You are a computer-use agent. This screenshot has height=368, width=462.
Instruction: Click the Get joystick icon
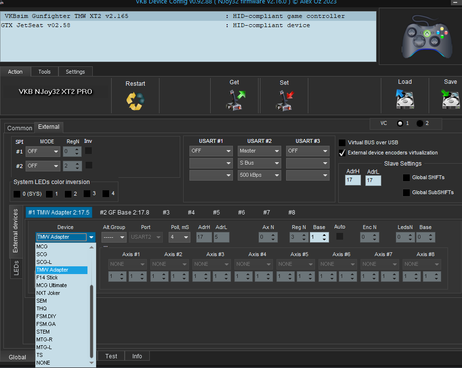[235, 100]
